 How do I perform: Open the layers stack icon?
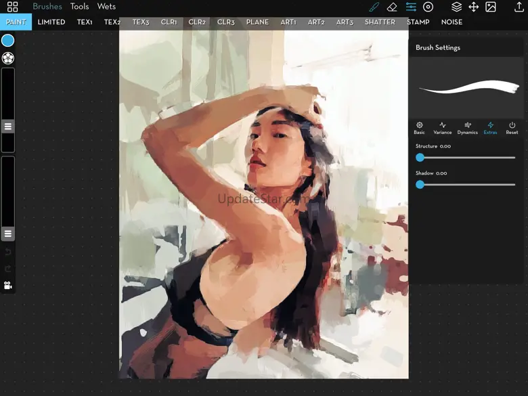point(456,7)
